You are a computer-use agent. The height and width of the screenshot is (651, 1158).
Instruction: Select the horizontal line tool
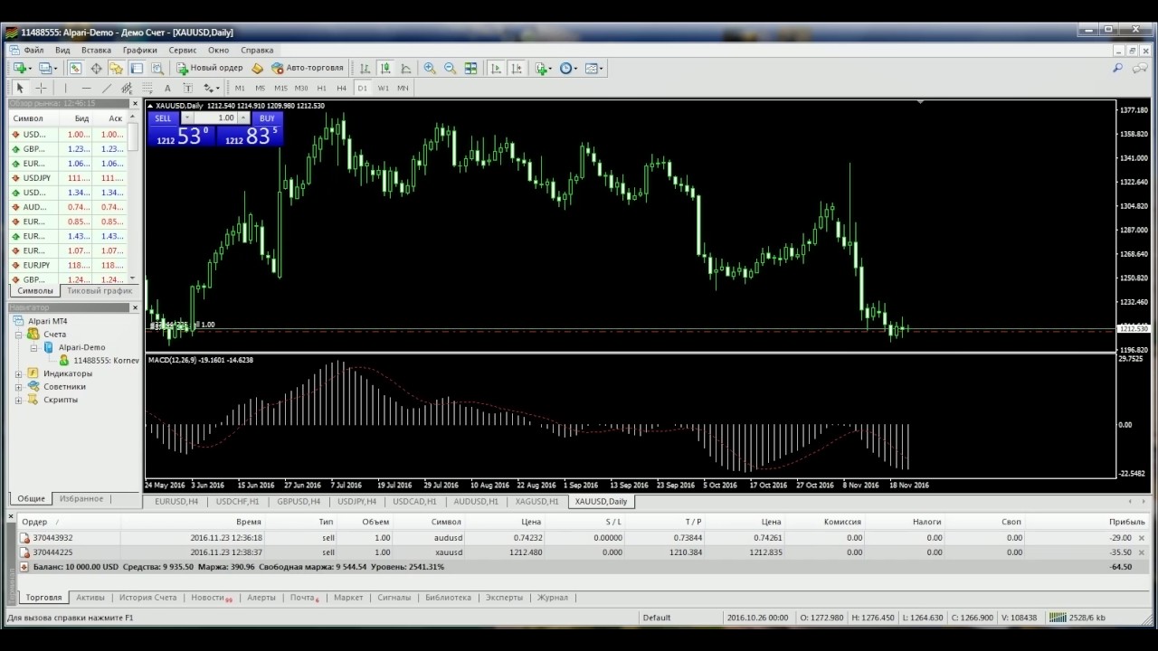click(x=86, y=88)
